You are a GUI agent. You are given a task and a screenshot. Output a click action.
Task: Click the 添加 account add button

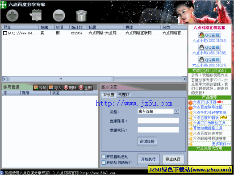(40, 88)
